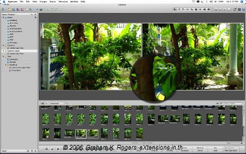Click the Duplicate Version toolbar icon
The width and height of the screenshot is (246, 154).
pyautogui.click(x=41, y=10)
